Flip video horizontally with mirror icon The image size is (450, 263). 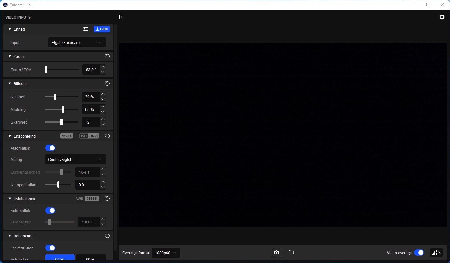coord(436,253)
